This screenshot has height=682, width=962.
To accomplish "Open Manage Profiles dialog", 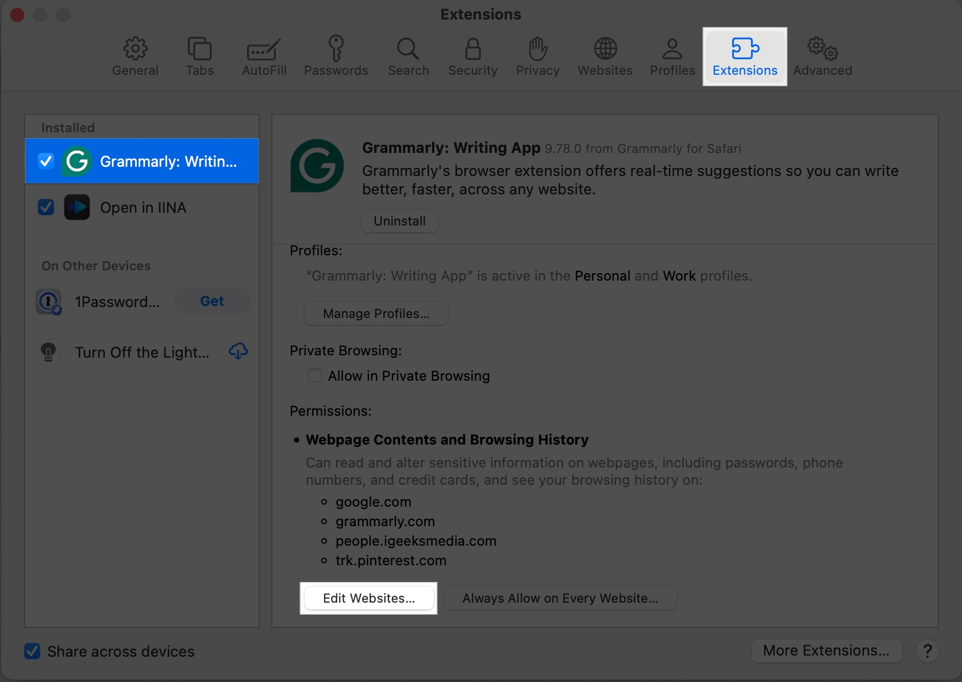I will coord(376,313).
